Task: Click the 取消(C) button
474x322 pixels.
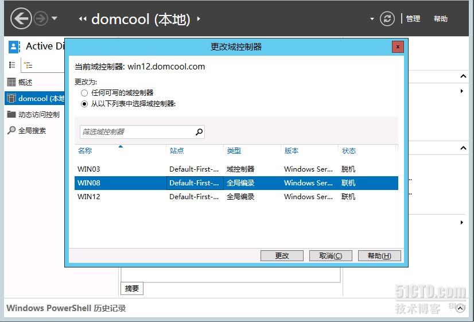Action: (x=331, y=256)
